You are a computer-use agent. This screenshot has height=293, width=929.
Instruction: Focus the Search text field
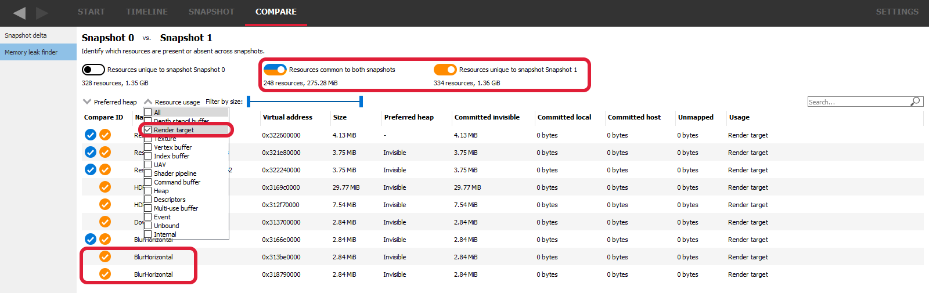pyautogui.click(x=858, y=102)
